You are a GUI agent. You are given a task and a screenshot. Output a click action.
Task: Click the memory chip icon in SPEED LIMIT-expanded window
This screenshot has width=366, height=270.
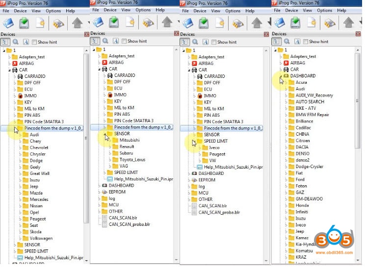(x=237, y=24)
